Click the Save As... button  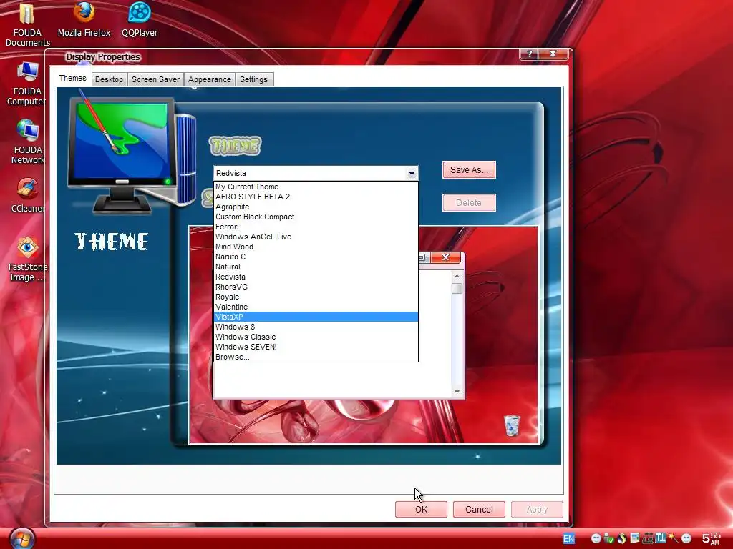(469, 170)
